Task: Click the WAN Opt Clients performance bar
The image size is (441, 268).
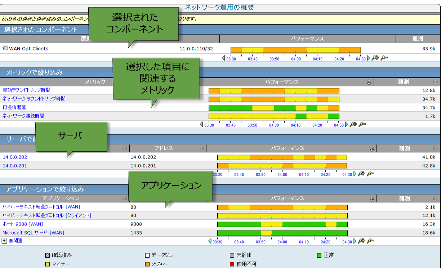Action: (x=296, y=50)
